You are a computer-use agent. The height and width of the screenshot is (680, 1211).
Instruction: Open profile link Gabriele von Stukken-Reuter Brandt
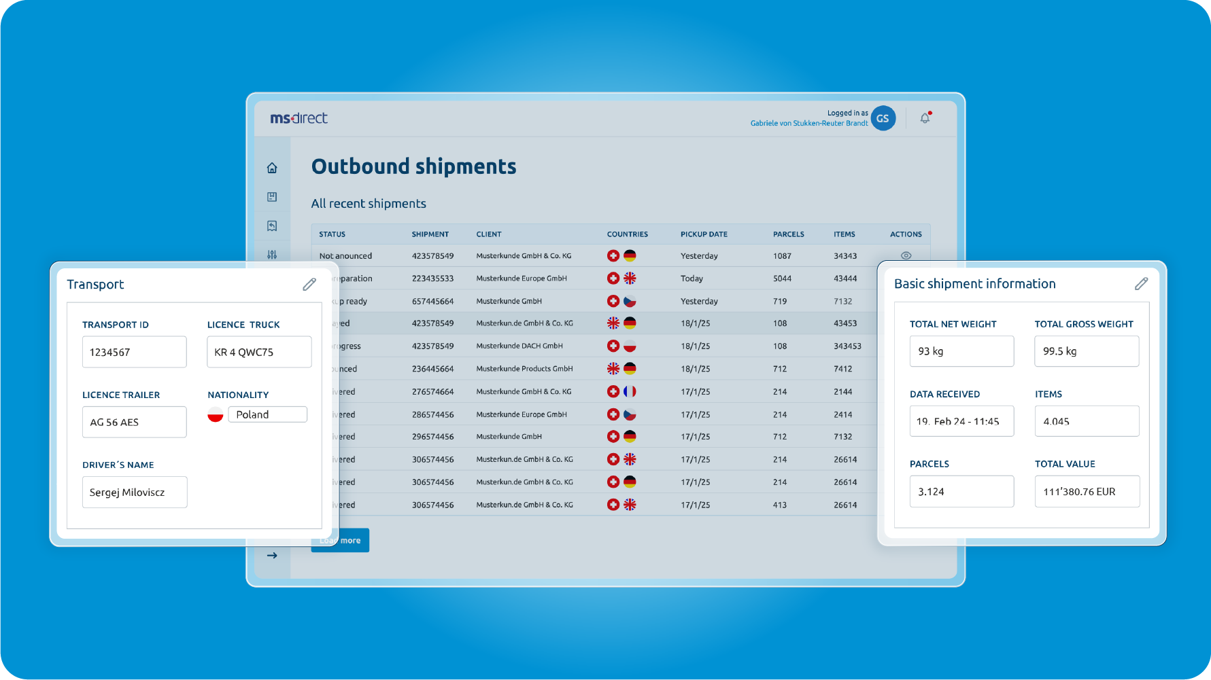(809, 124)
